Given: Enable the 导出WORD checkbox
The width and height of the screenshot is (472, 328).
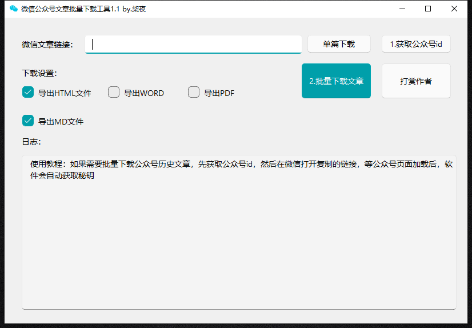Looking at the screenshot, I should (114, 92).
